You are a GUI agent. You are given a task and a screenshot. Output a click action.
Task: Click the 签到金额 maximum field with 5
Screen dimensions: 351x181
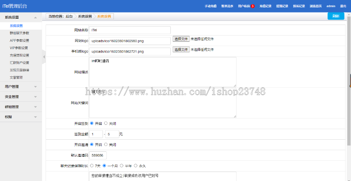tap(112, 134)
